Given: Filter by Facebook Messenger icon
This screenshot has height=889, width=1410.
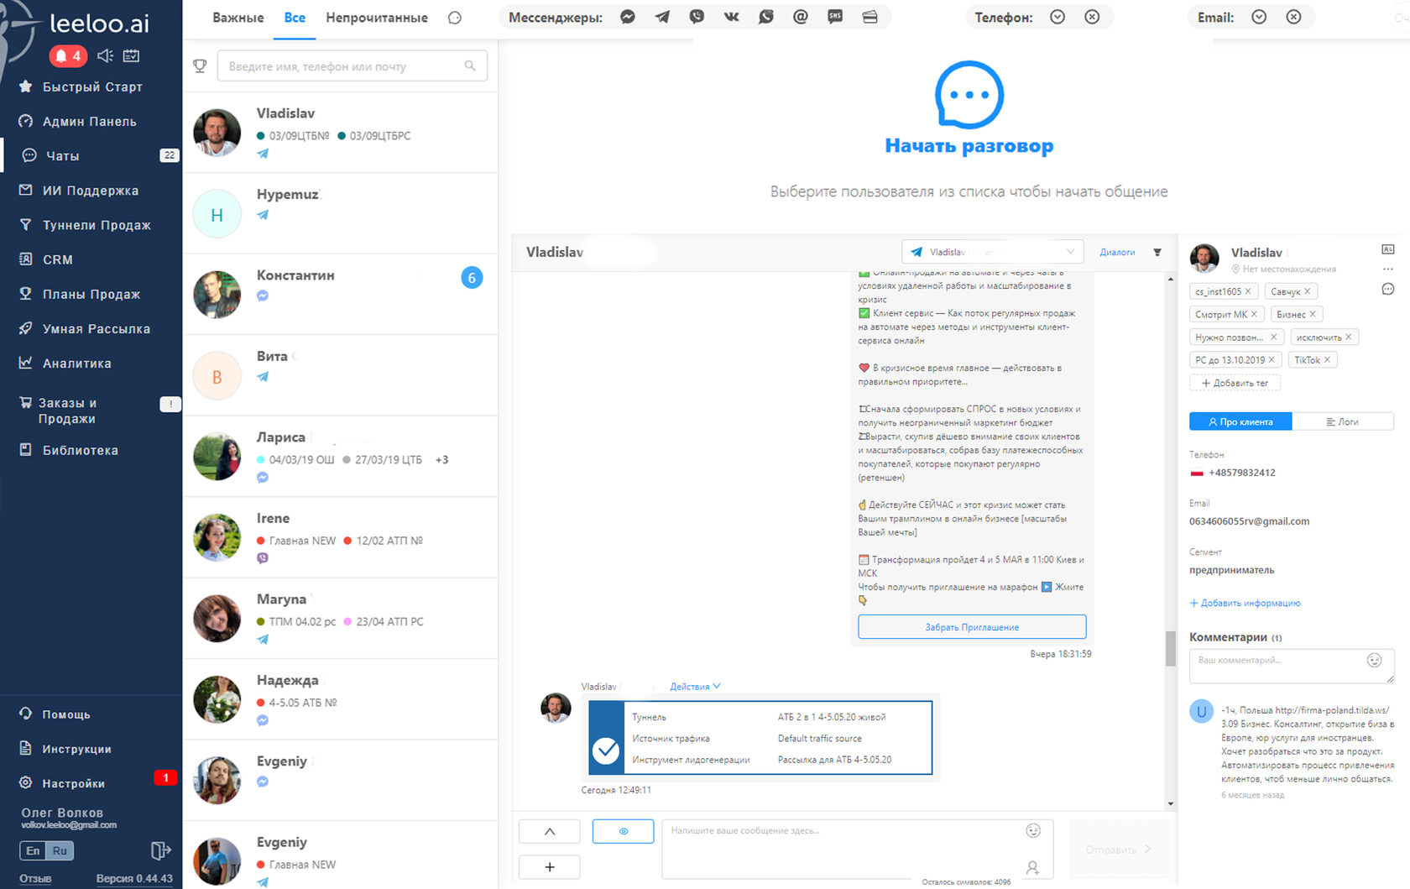Looking at the screenshot, I should [x=628, y=17].
